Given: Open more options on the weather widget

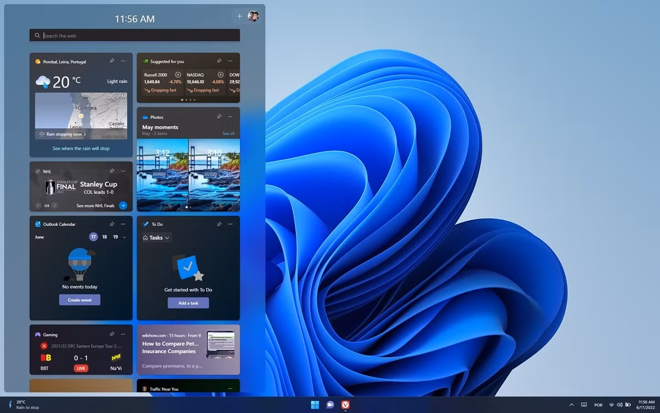Looking at the screenshot, I should point(122,61).
